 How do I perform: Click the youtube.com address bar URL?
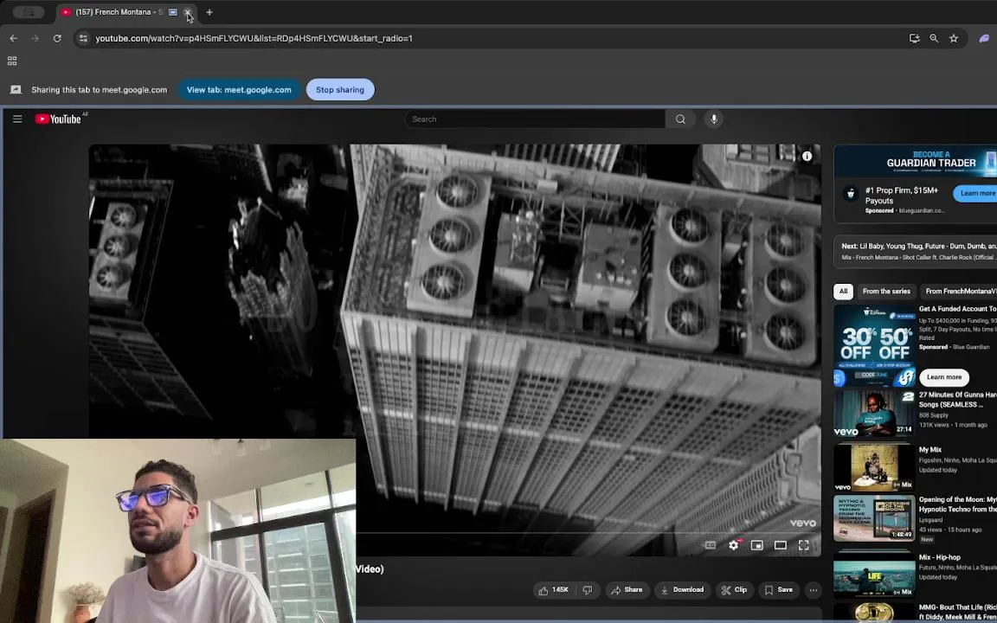[254, 38]
